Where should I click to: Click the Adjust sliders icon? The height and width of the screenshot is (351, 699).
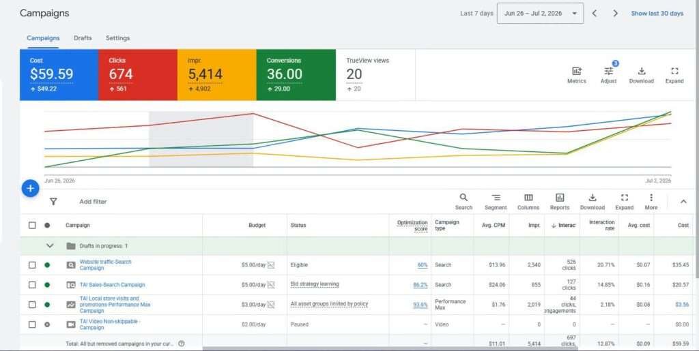point(608,71)
